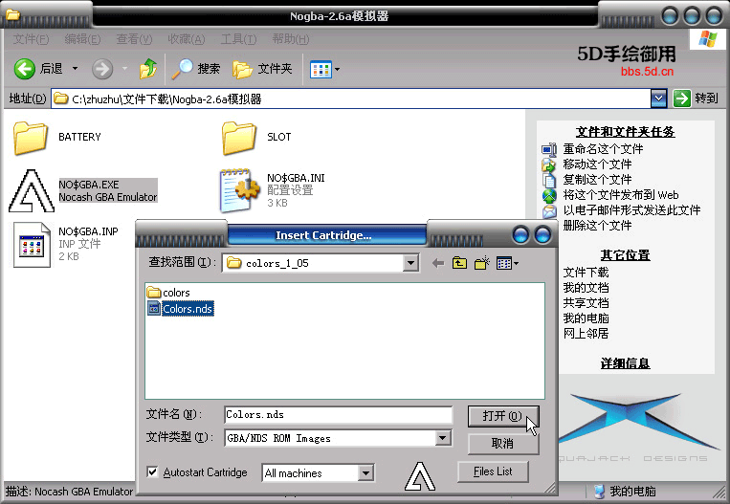Viewport: 730px width, 504px height.
Task: Toggle the Autostart Cartridge checkbox
Action: 152,471
